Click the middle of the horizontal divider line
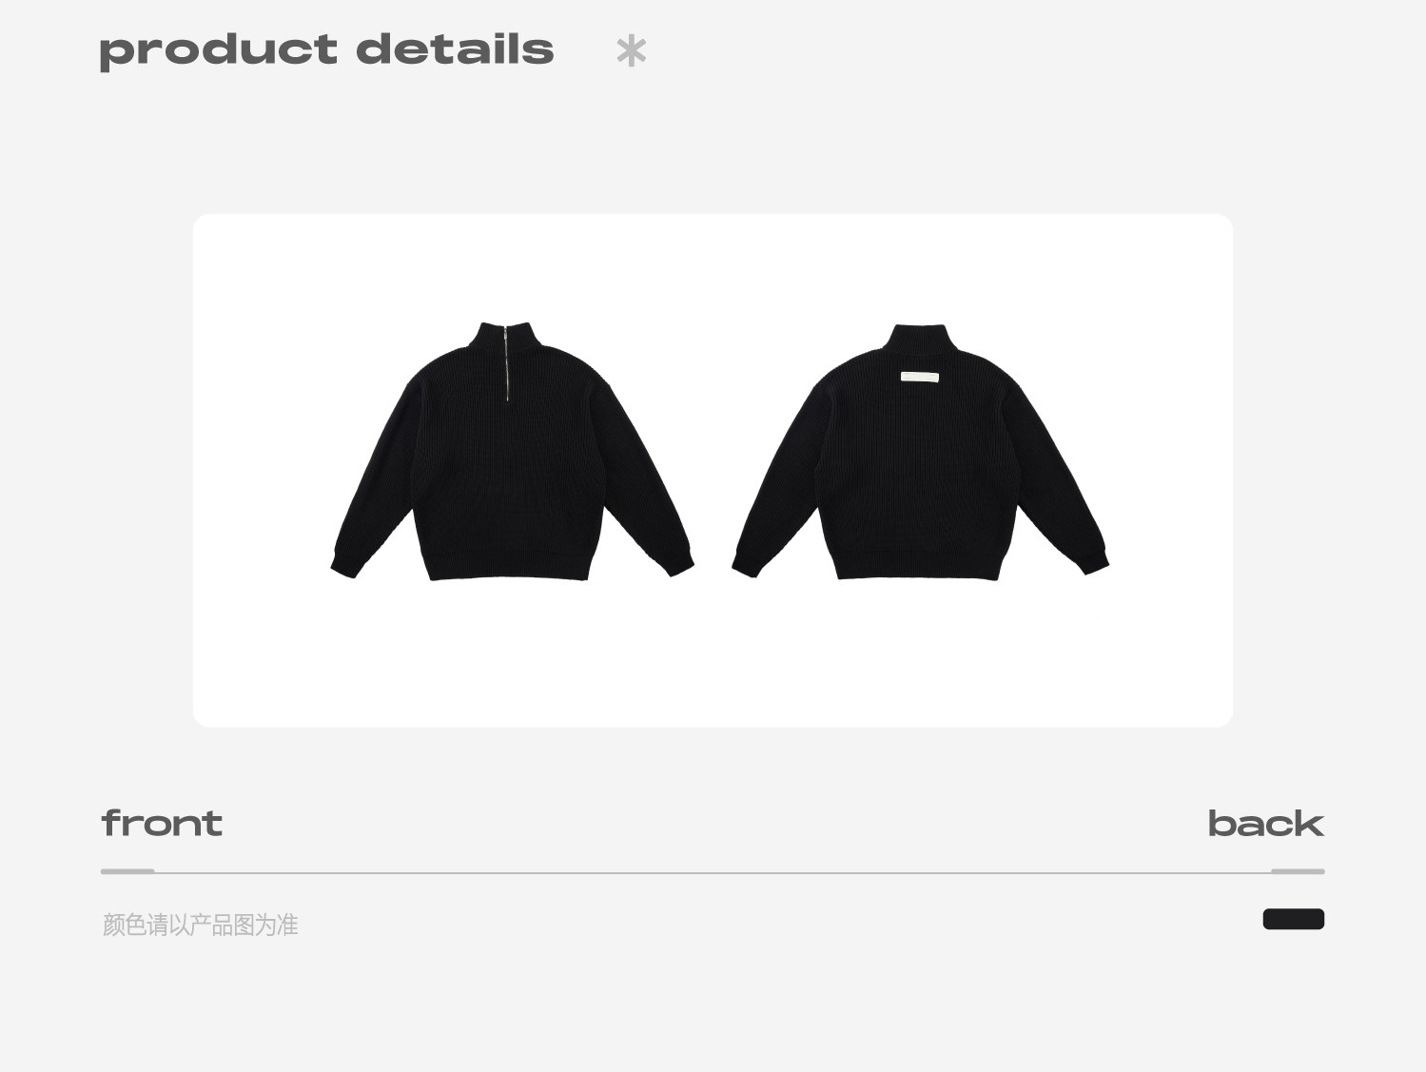This screenshot has width=1426, height=1072. 713,871
